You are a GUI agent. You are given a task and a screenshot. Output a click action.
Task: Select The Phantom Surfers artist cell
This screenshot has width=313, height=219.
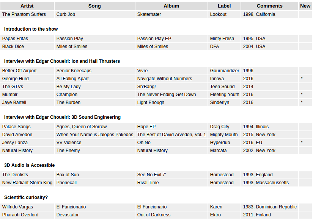click(24, 14)
